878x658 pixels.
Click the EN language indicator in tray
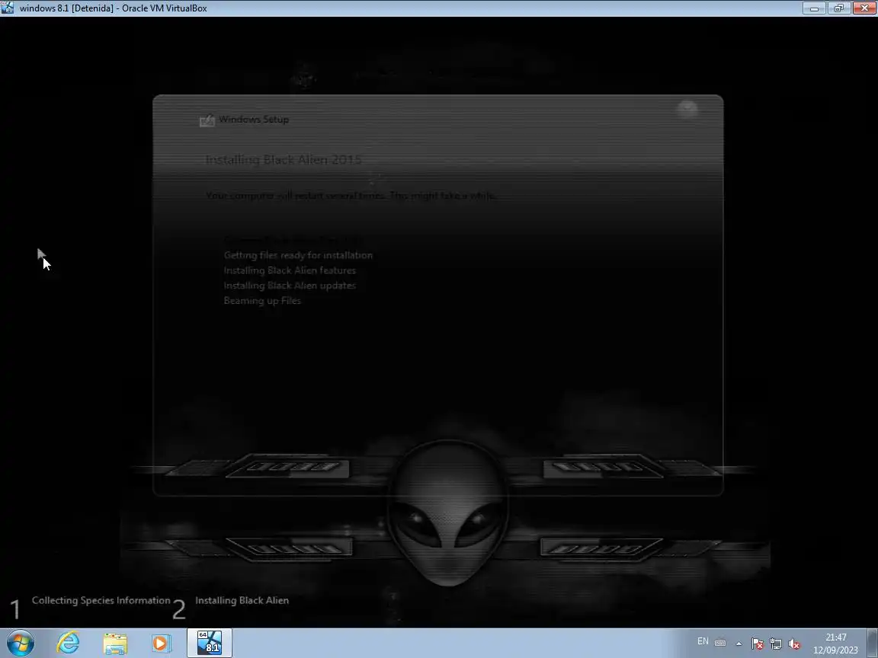click(x=703, y=642)
